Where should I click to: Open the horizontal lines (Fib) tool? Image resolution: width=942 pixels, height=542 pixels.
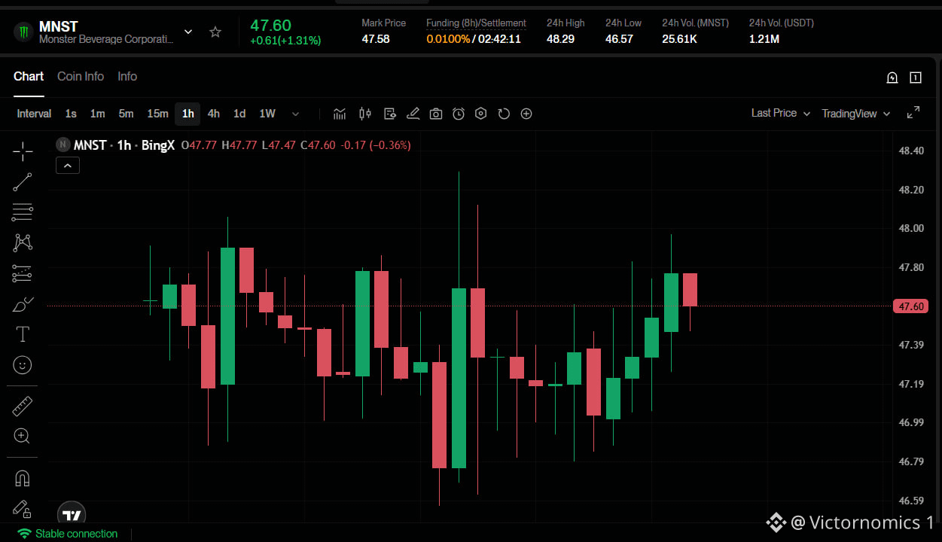click(x=23, y=212)
